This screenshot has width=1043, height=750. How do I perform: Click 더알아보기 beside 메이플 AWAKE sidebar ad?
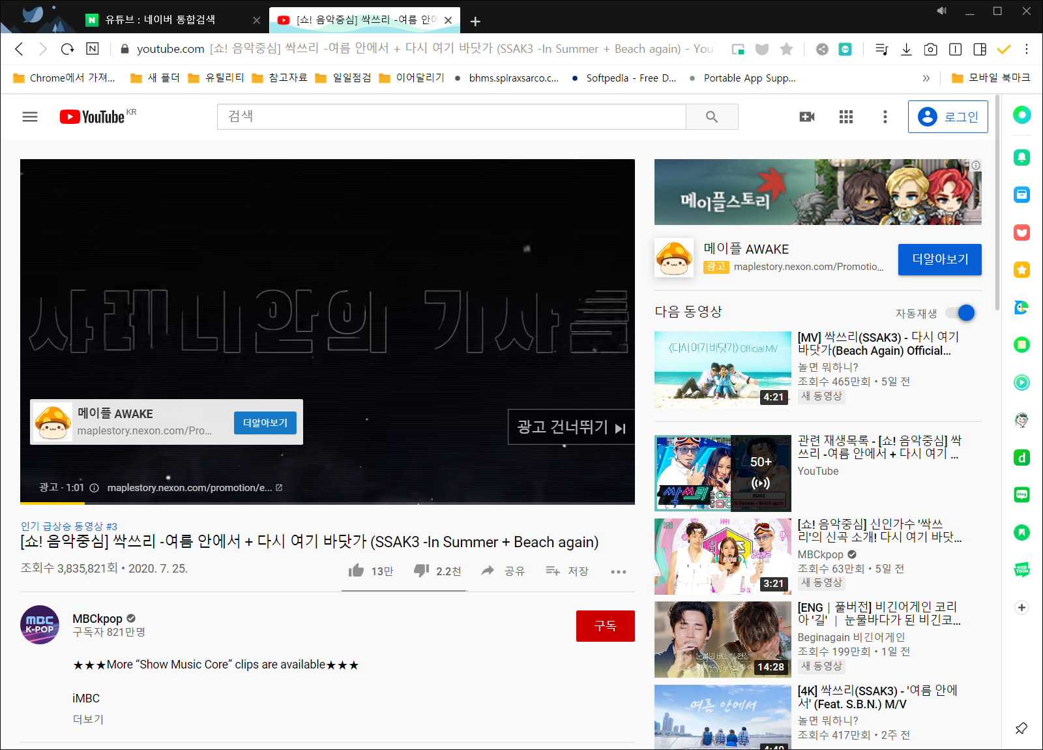pyautogui.click(x=939, y=260)
